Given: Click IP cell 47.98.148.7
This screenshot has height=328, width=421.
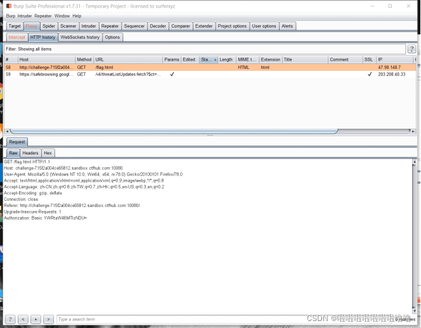Looking at the screenshot, I should pos(389,67).
